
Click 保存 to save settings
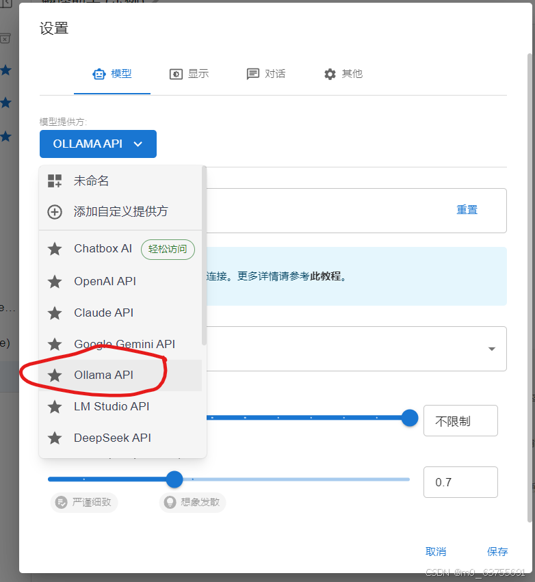[497, 551]
